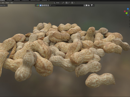Viewport: 130px width, 97px height.
Task: Open proportional editing falloff curve
Action: (74, 3)
